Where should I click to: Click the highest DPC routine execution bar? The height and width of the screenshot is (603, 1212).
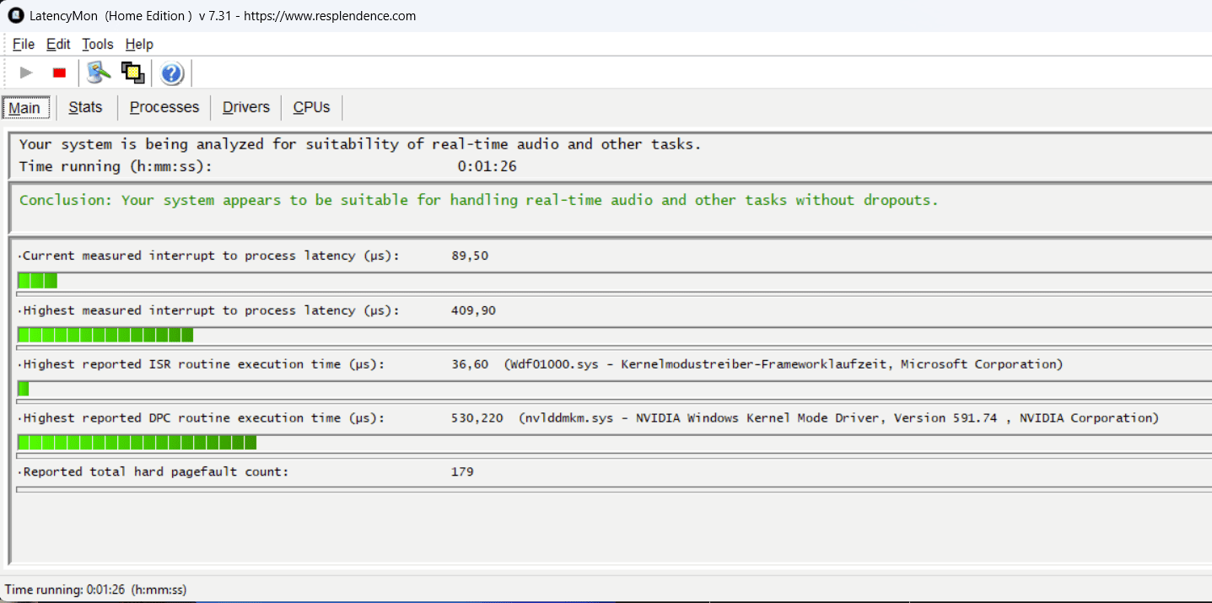pos(137,443)
